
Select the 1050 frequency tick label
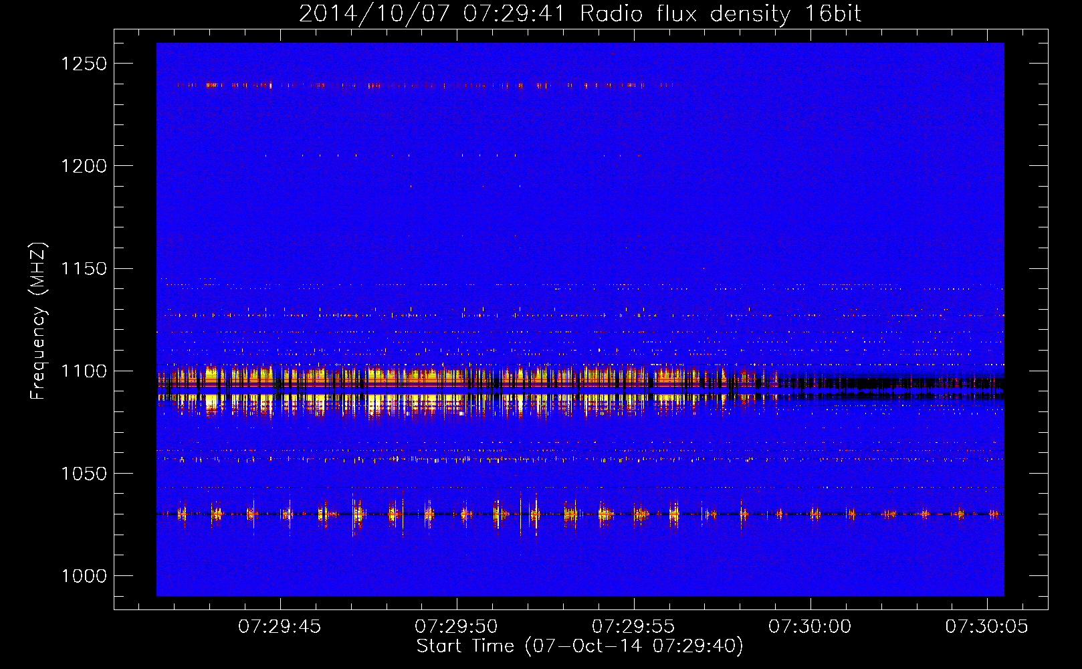tap(84, 474)
